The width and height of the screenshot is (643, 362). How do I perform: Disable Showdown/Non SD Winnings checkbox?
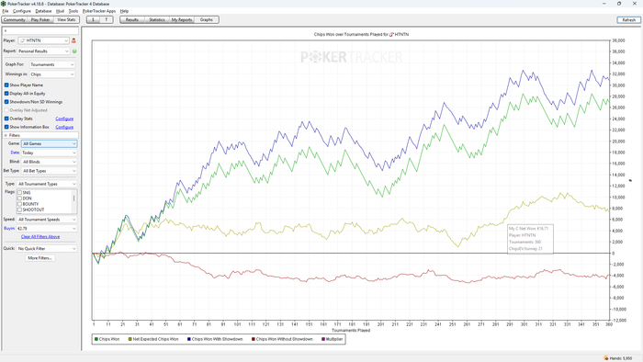click(6, 102)
